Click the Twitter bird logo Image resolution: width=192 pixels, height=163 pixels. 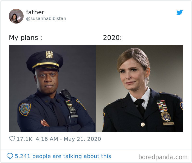179,12
